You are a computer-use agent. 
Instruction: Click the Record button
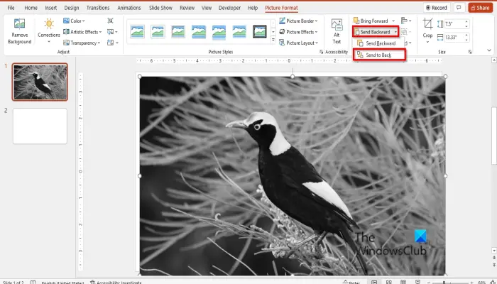pyautogui.click(x=437, y=8)
